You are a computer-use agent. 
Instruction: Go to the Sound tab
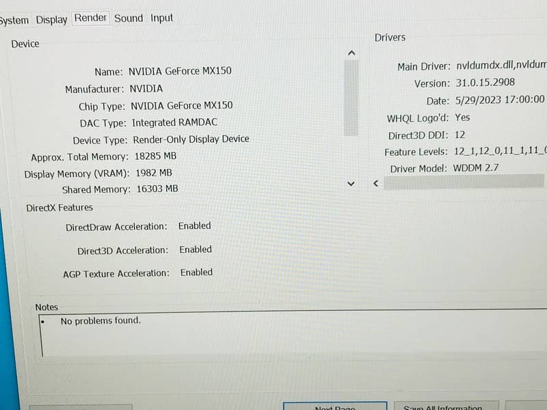pyautogui.click(x=129, y=18)
